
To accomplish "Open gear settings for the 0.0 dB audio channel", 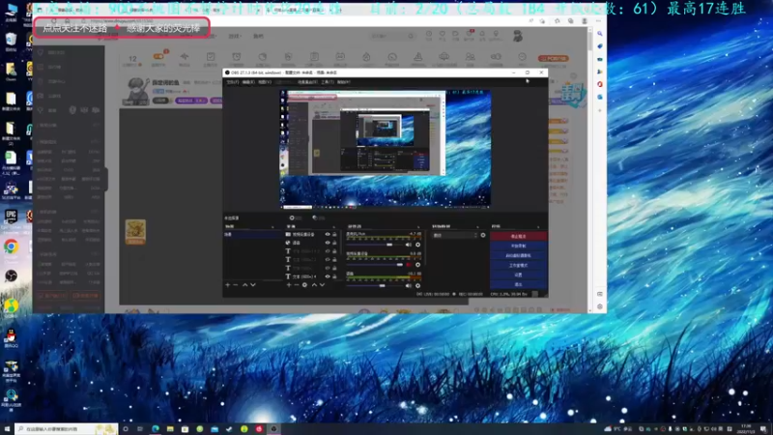I will pos(418,265).
